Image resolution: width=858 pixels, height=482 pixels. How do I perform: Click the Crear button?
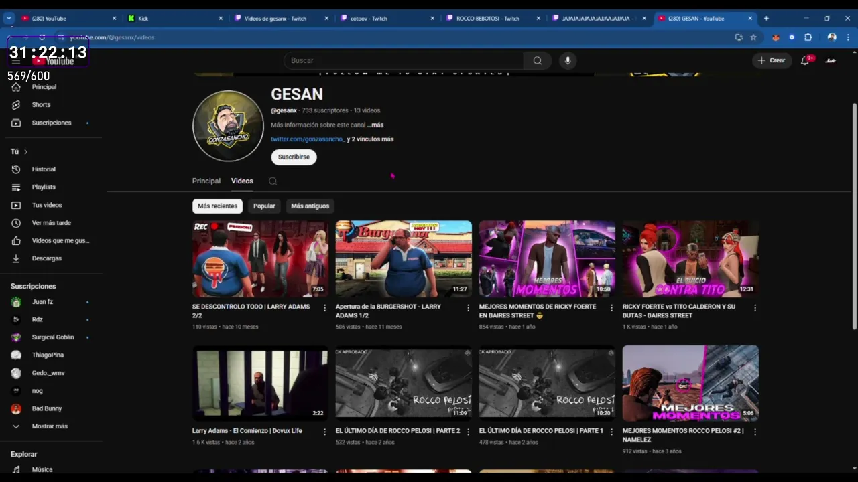pos(772,60)
